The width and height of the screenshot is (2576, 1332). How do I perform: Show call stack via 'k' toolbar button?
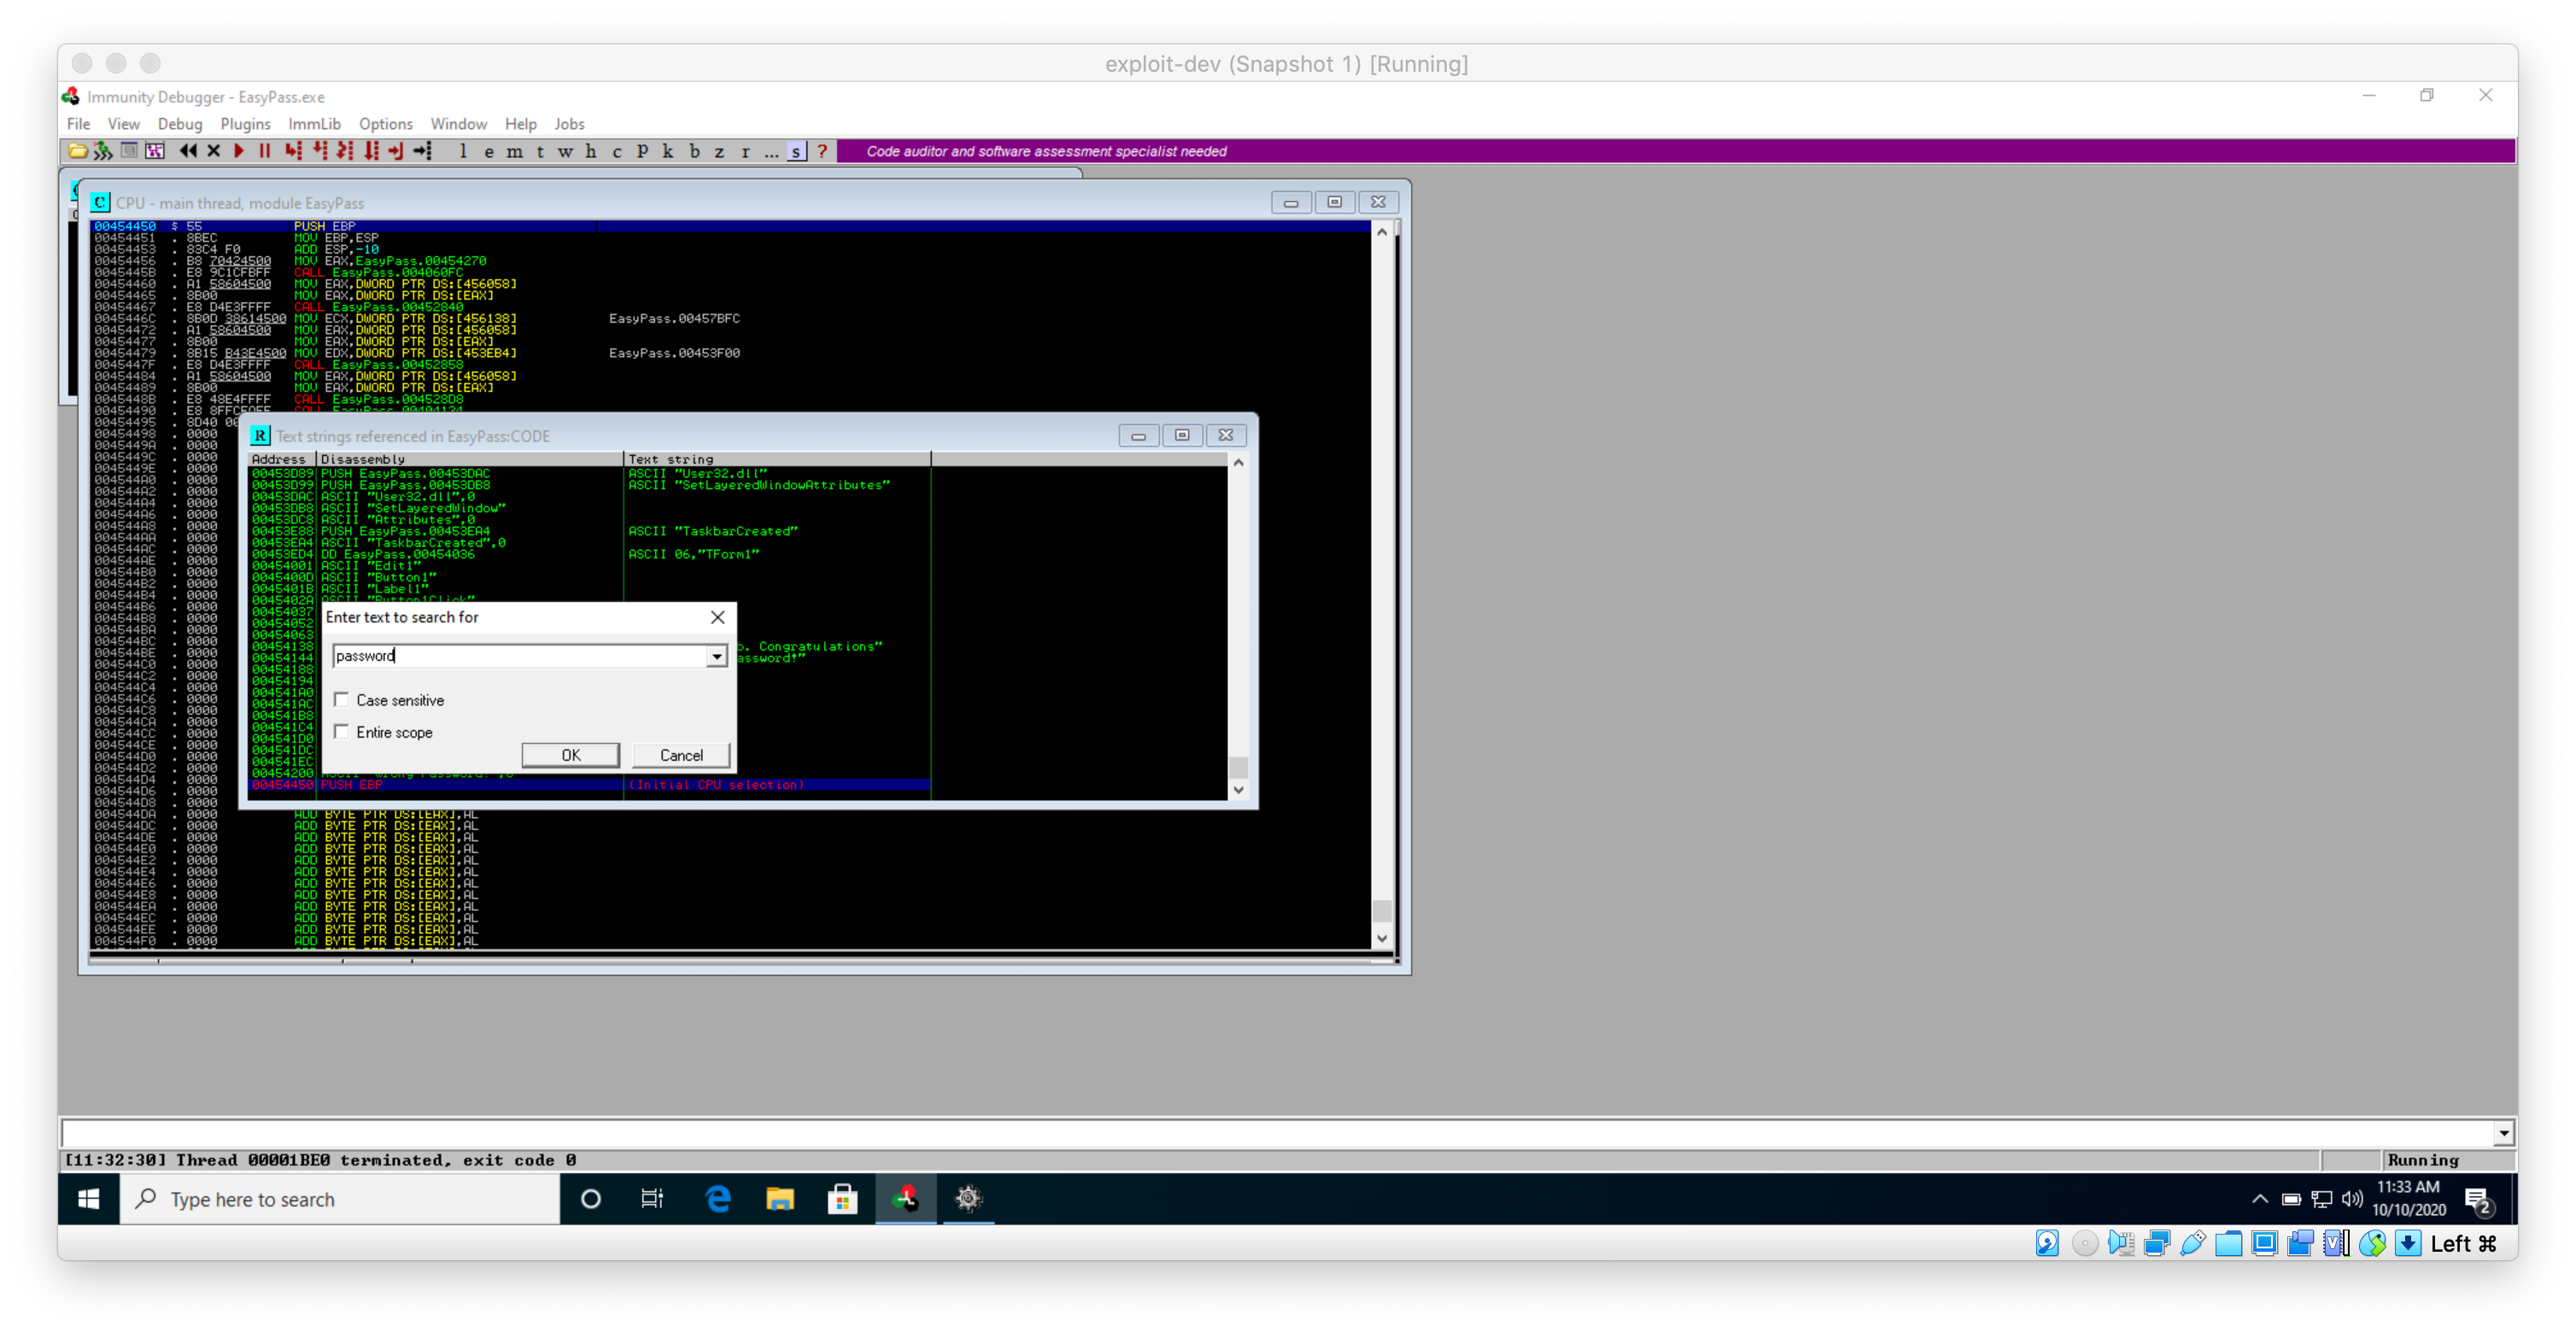[668, 151]
